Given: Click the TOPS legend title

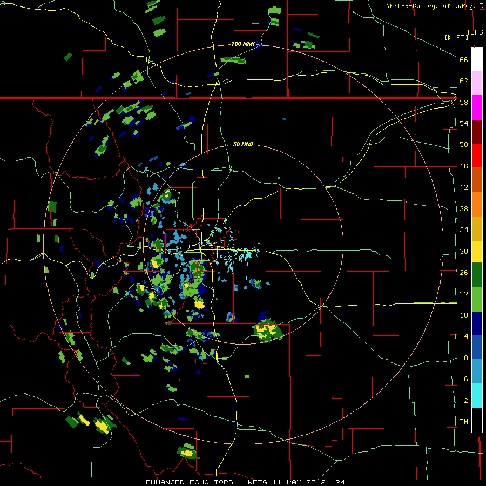Looking at the screenshot, I should 475,32.
